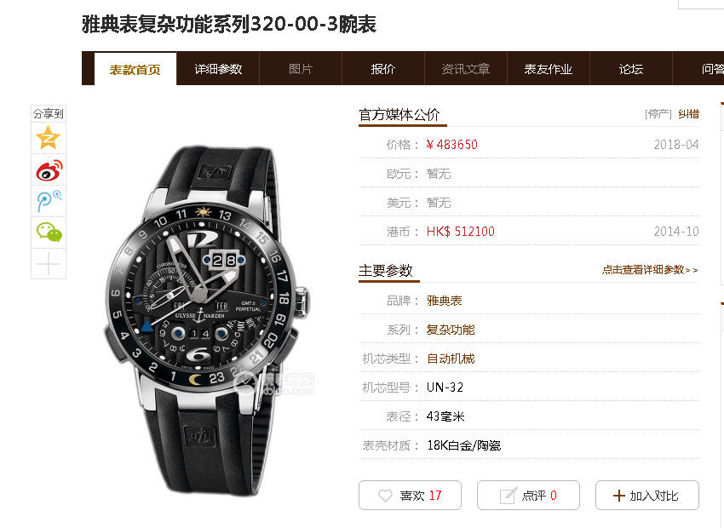Select the 表友作业 tab
Viewport: 724px width, 528px height.
coord(549,69)
